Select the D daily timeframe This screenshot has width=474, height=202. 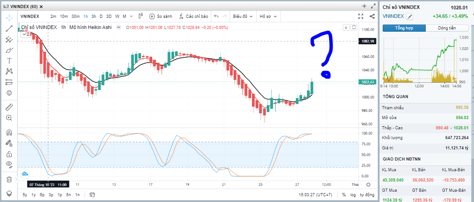click(101, 16)
